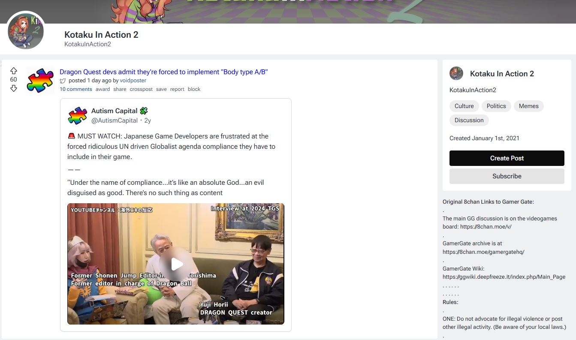576x340 pixels.
Task: Click the post score of 60
Action: click(14, 79)
